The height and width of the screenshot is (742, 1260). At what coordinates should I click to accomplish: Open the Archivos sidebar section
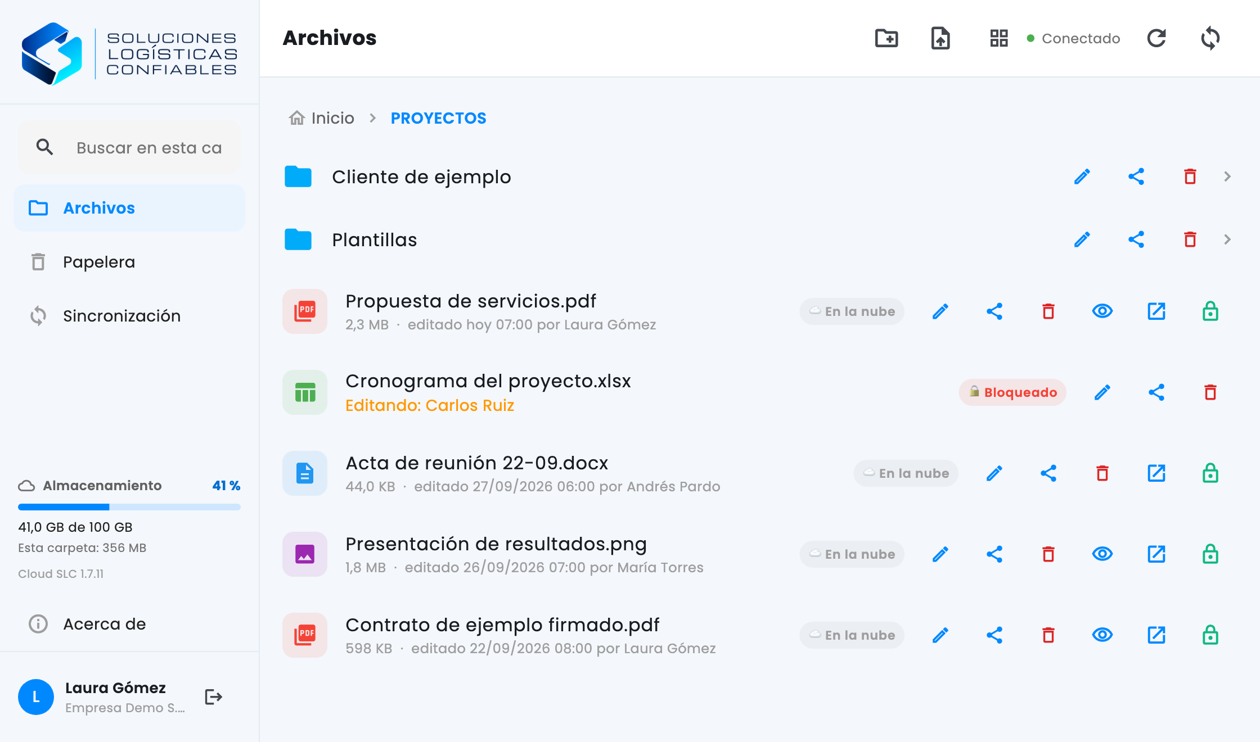(x=129, y=208)
